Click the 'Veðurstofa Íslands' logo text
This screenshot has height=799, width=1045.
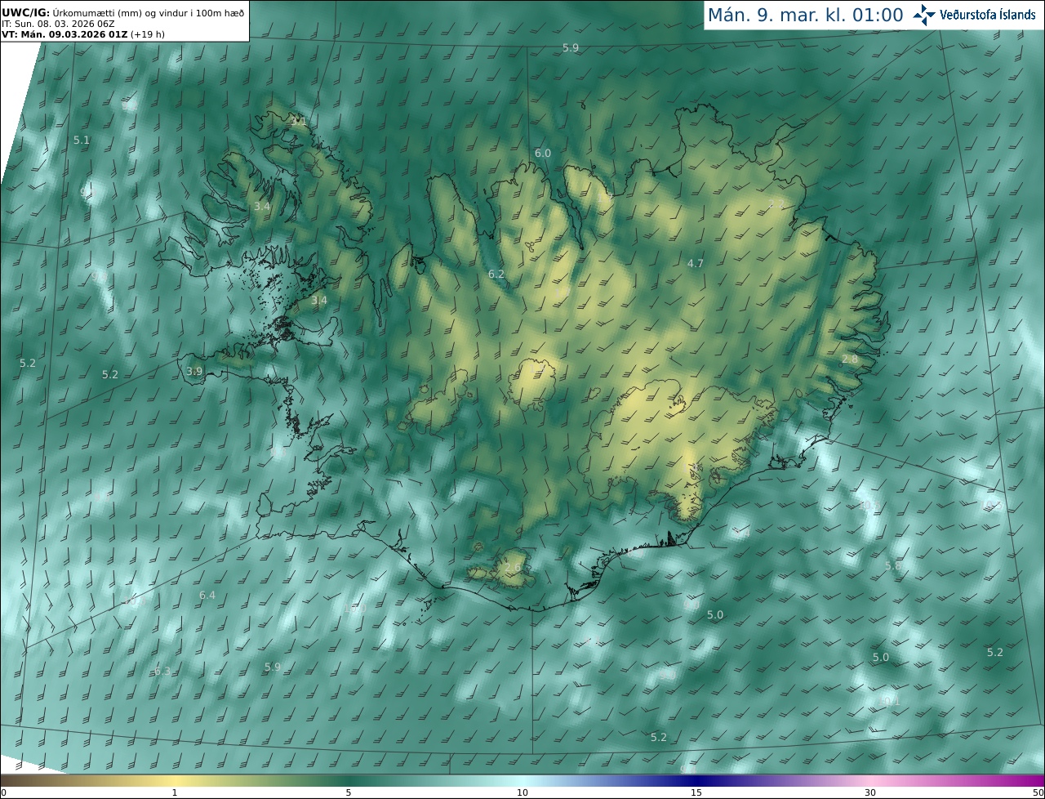tap(988, 15)
